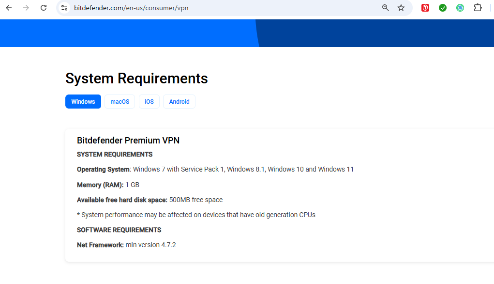Select the Windows platform button
494x284 pixels.
(83, 101)
